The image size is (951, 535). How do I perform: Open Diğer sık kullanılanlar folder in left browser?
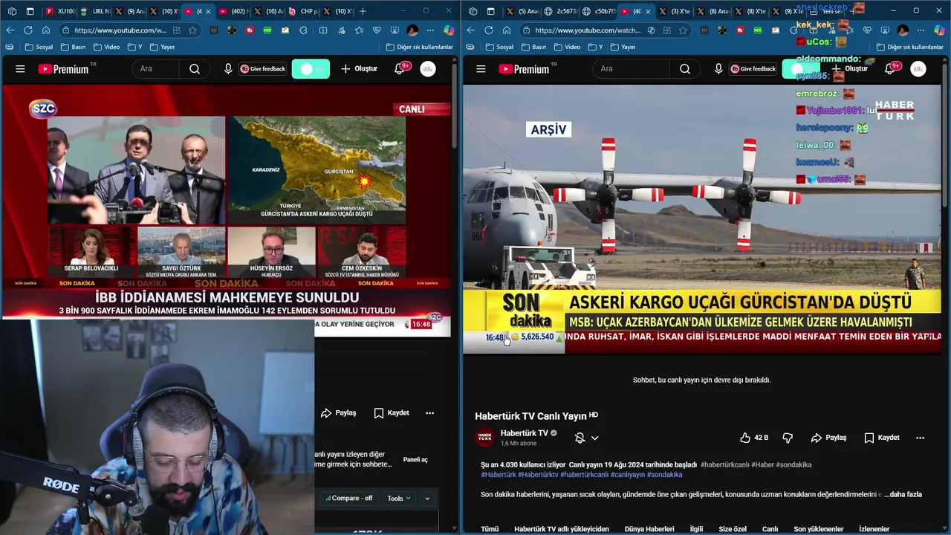click(x=419, y=47)
